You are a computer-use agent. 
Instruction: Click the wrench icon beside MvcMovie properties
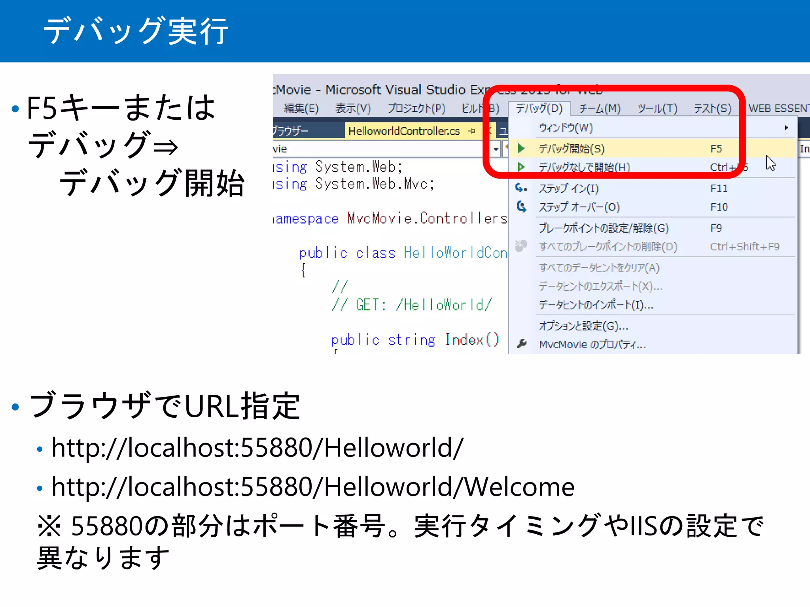click(522, 344)
